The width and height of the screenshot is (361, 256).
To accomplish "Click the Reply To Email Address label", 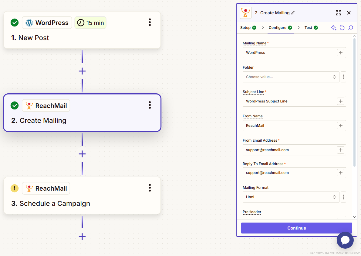I will [263, 164].
